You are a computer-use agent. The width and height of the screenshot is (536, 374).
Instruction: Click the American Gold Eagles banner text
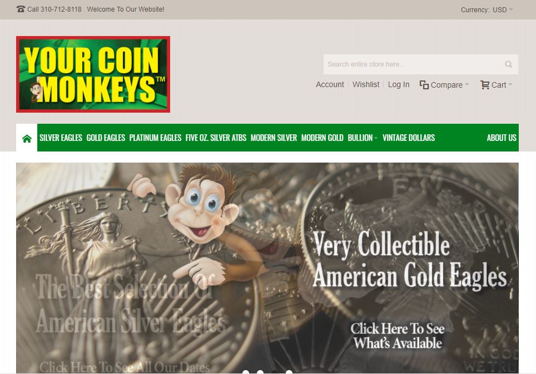tap(410, 276)
